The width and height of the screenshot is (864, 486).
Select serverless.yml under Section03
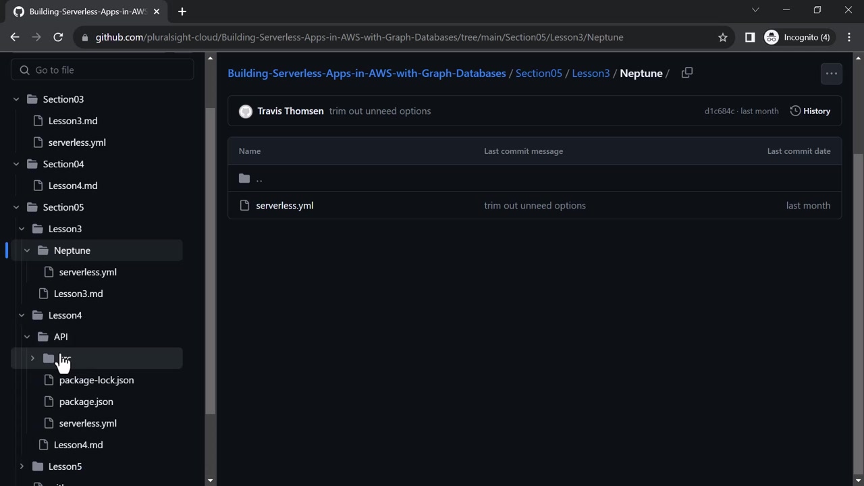77,142
